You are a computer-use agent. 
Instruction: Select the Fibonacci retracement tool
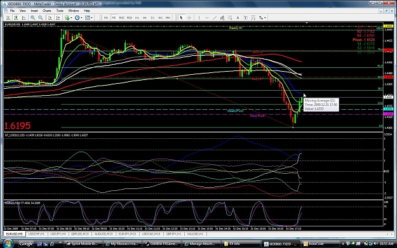[x=230, y=18]
